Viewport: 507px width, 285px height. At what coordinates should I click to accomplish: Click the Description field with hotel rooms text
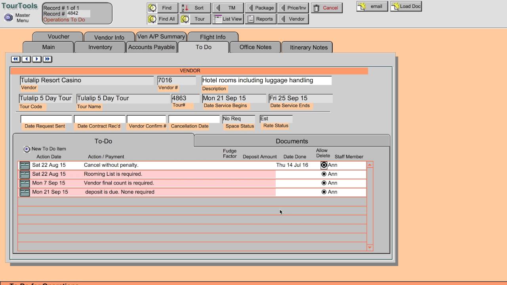[267, 80]
